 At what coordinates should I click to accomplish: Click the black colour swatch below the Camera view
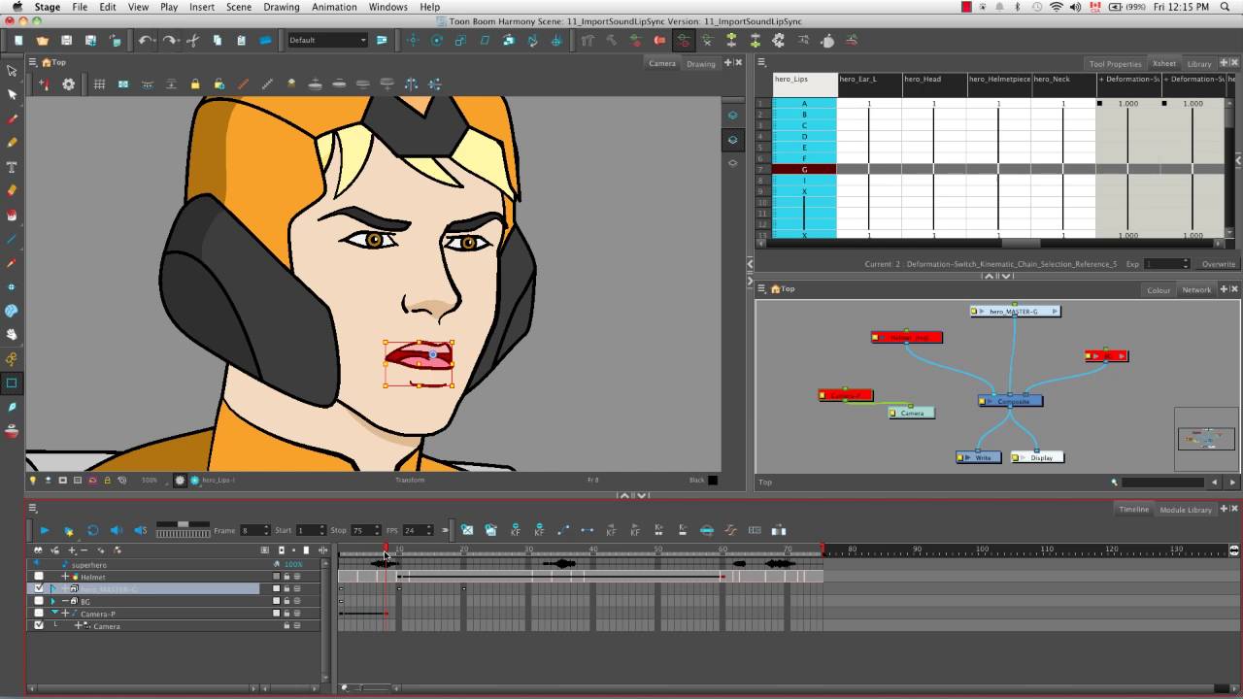tap(713, 480)
